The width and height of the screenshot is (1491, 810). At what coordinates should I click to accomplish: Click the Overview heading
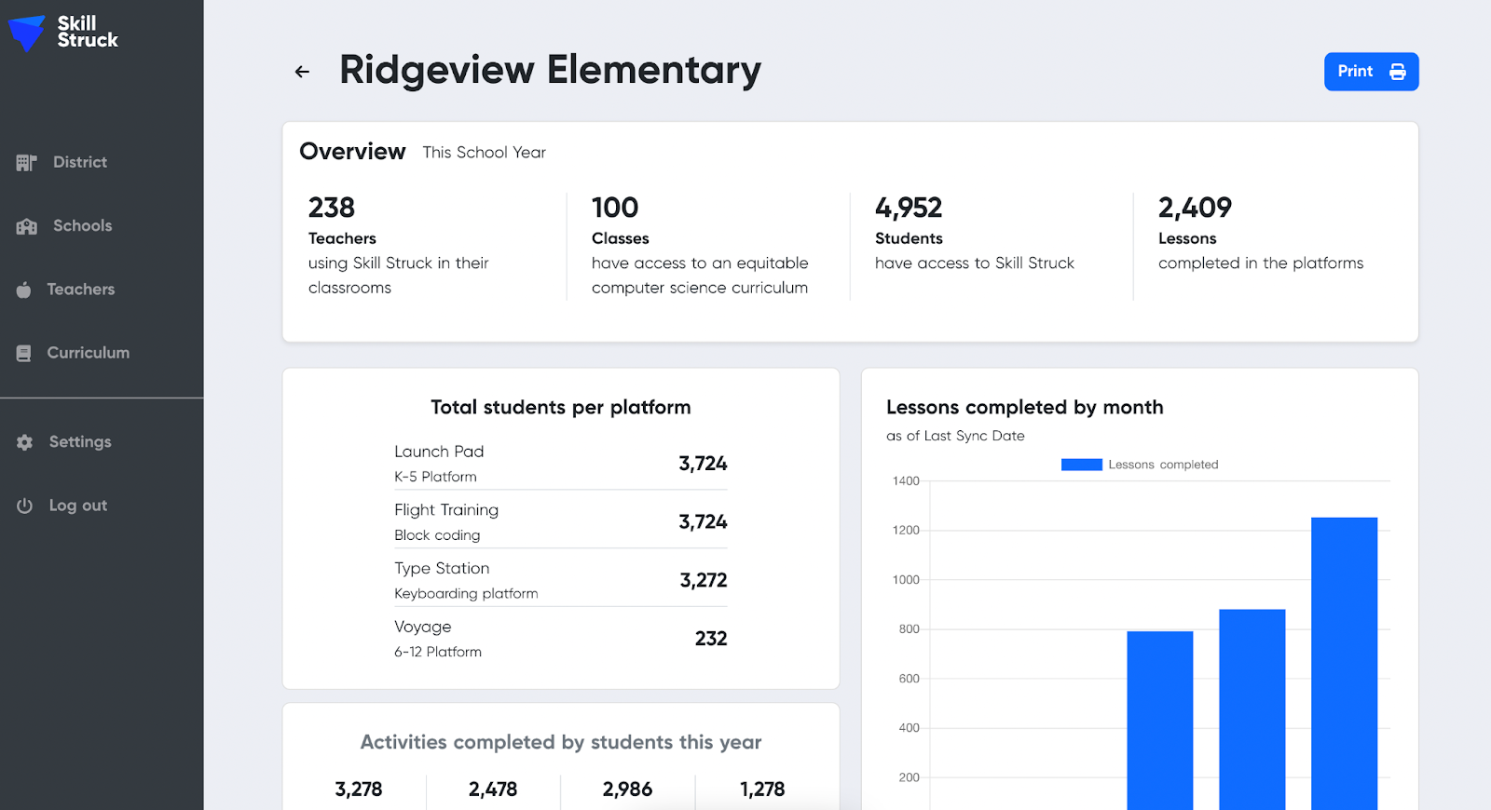coord(352,152)
